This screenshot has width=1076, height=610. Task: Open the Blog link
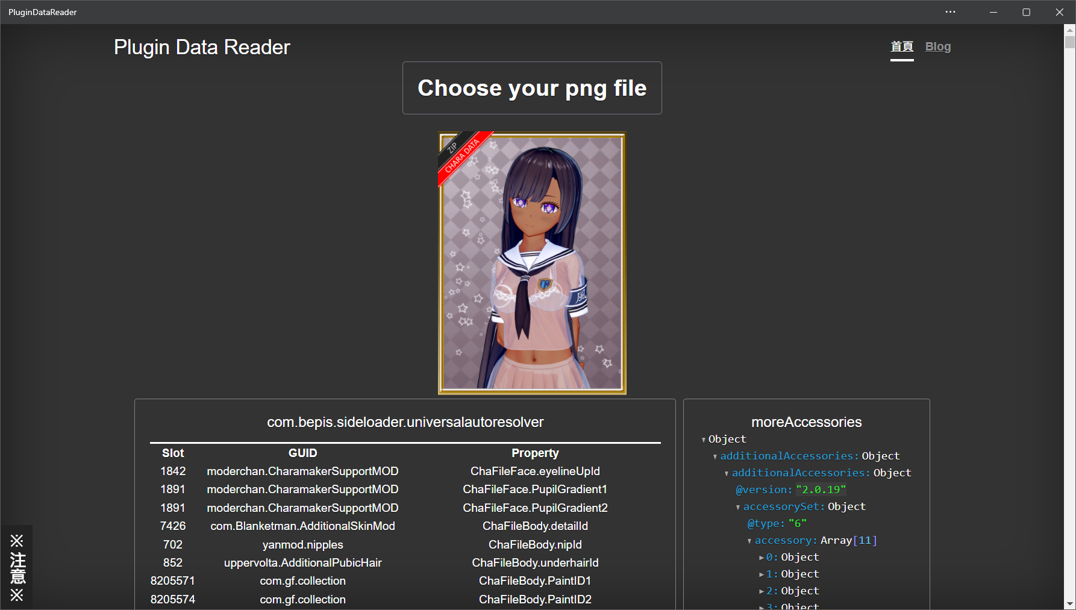[x=937, y=46]
